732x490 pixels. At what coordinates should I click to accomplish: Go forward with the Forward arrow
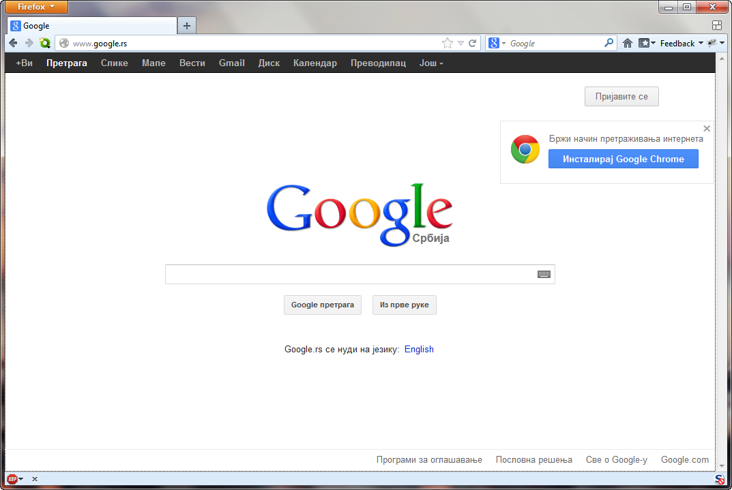tap(29, 44)
